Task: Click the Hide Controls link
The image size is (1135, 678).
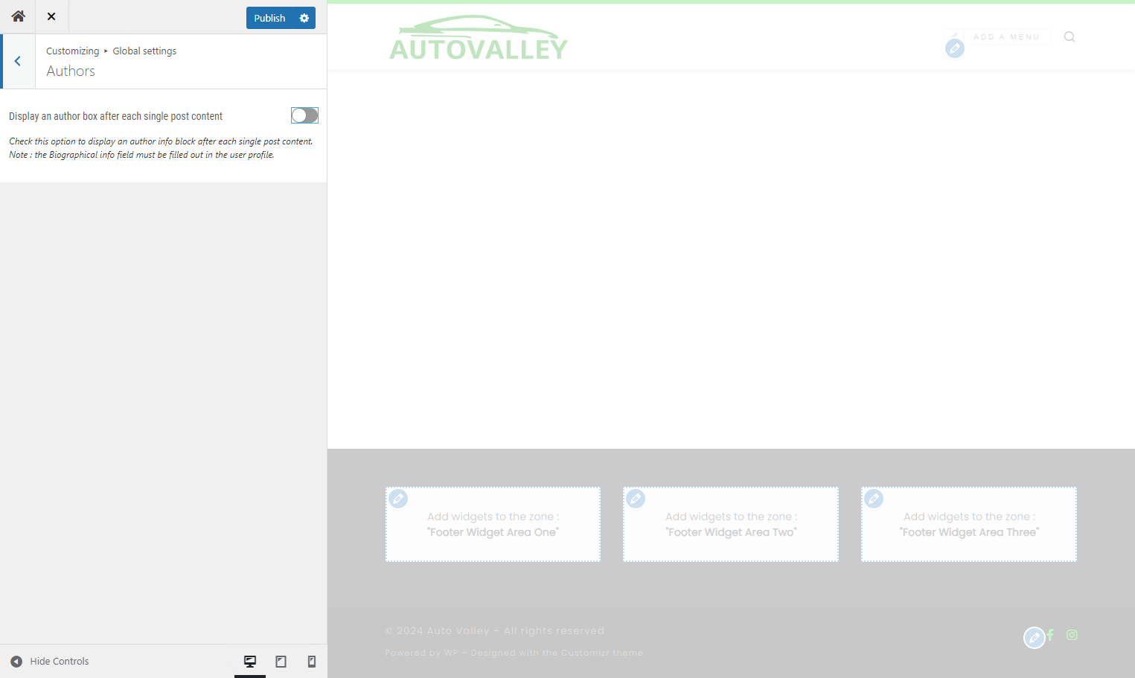Action: [59, 661]
